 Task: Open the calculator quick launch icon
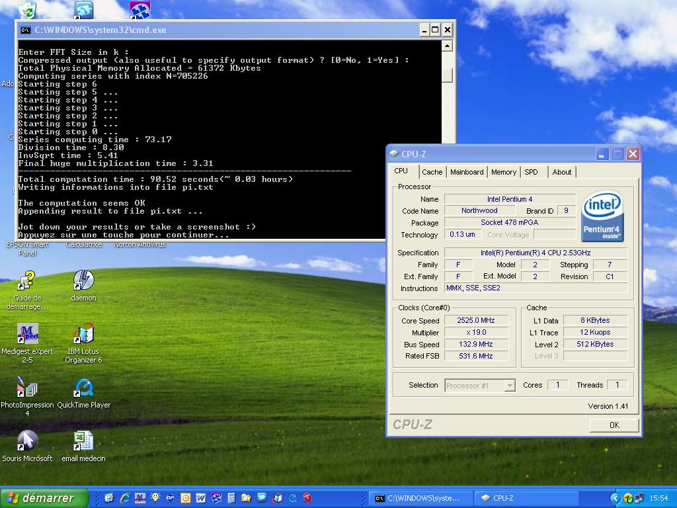coord(231,497)
